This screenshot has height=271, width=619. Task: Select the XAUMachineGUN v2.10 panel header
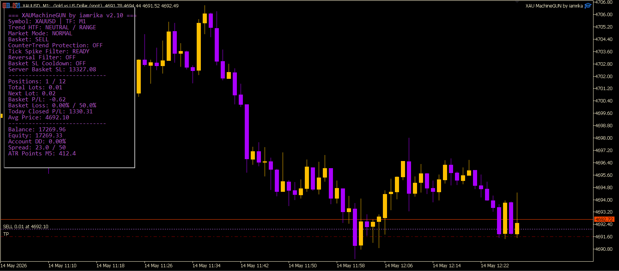(72, 15)
